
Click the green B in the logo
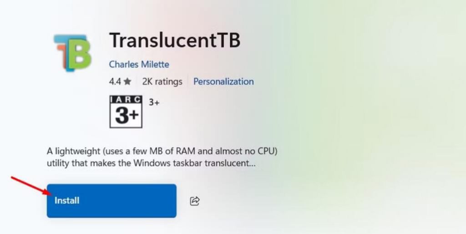point(79,53)
